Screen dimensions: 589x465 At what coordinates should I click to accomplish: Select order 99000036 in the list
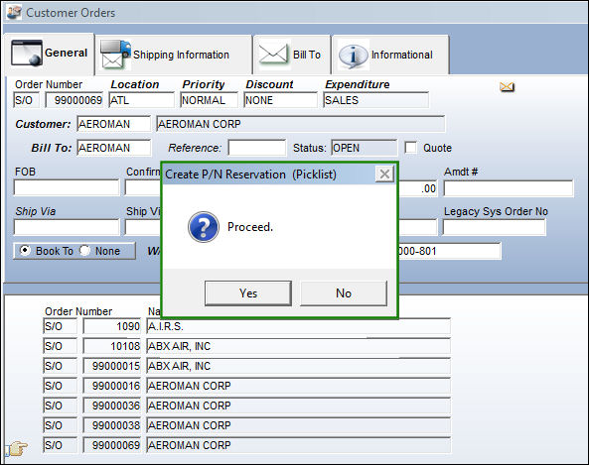112,406
